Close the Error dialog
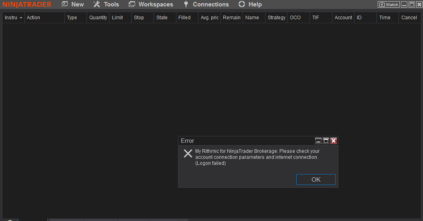423x221 pixels. click(334, 141)
